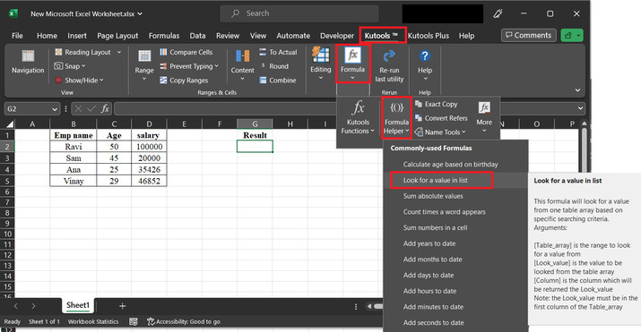Screen dimensions: 641x332
Task: Click the Combine tool
Action: (278, 81)
